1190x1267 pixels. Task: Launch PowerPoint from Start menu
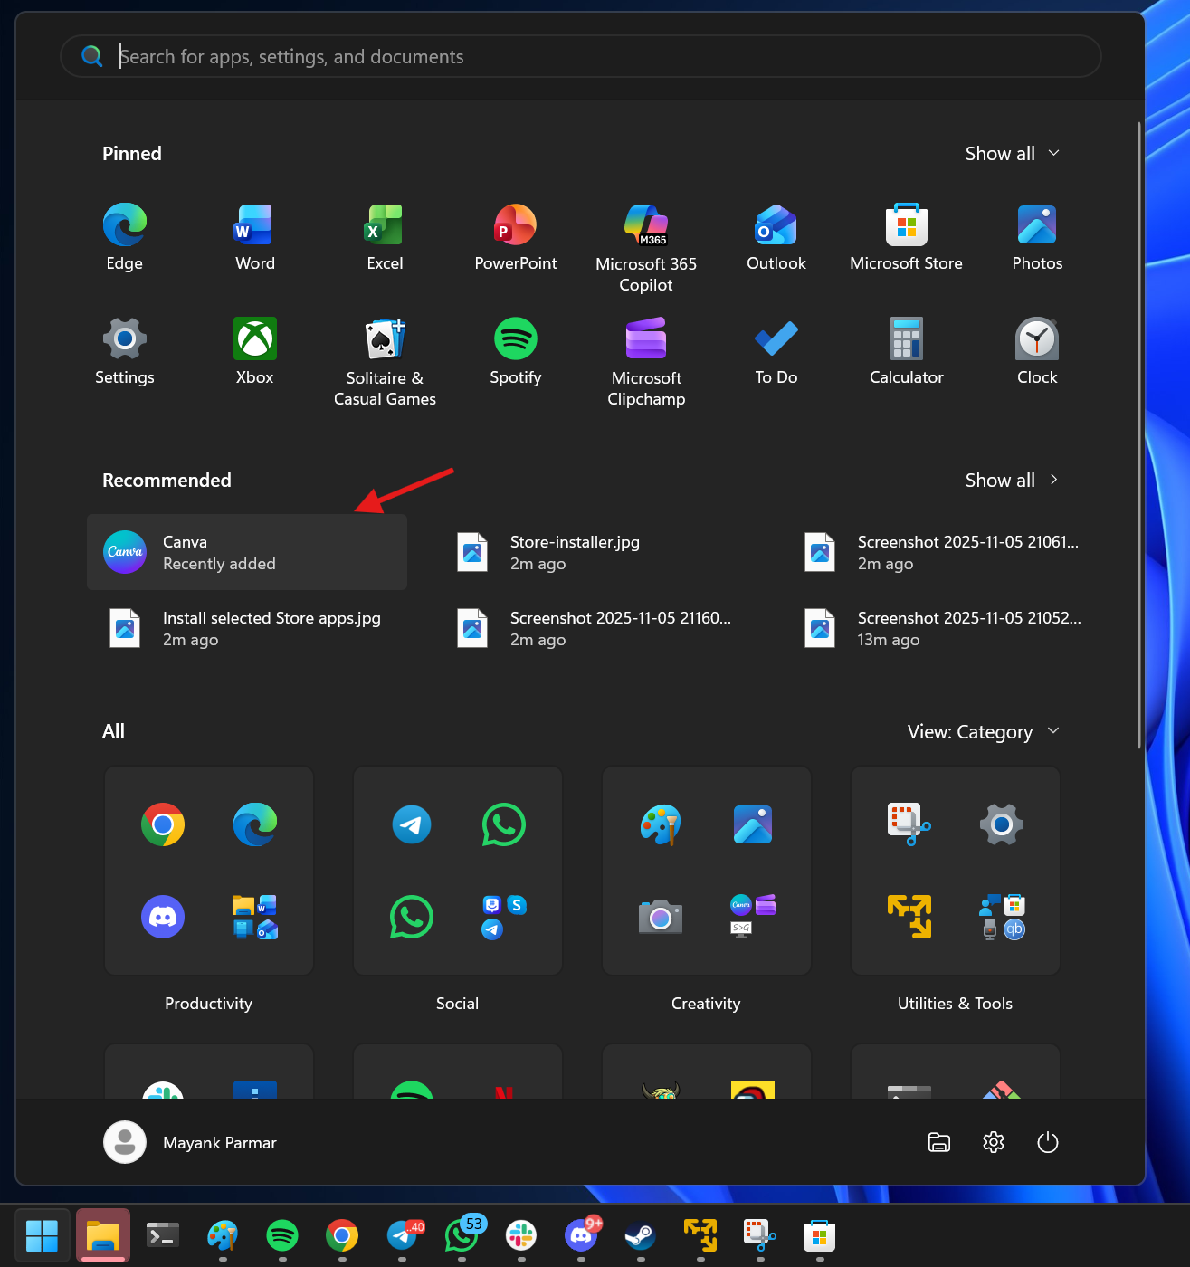[515, 237]
